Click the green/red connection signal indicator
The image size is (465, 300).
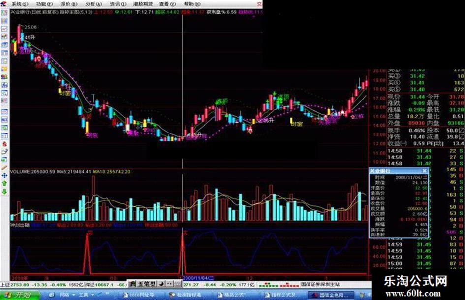pyautogui.click(x=279, y=285)
